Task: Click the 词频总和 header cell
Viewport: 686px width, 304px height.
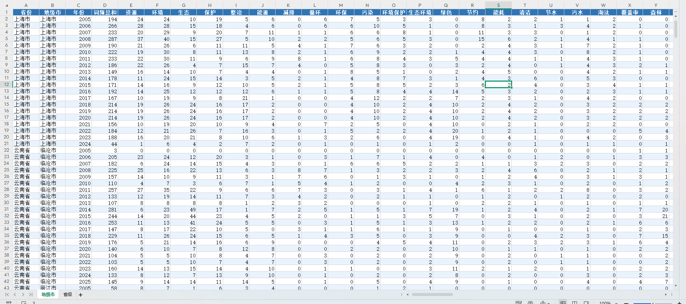Action: pyautogui.click(x=105, y=12)
